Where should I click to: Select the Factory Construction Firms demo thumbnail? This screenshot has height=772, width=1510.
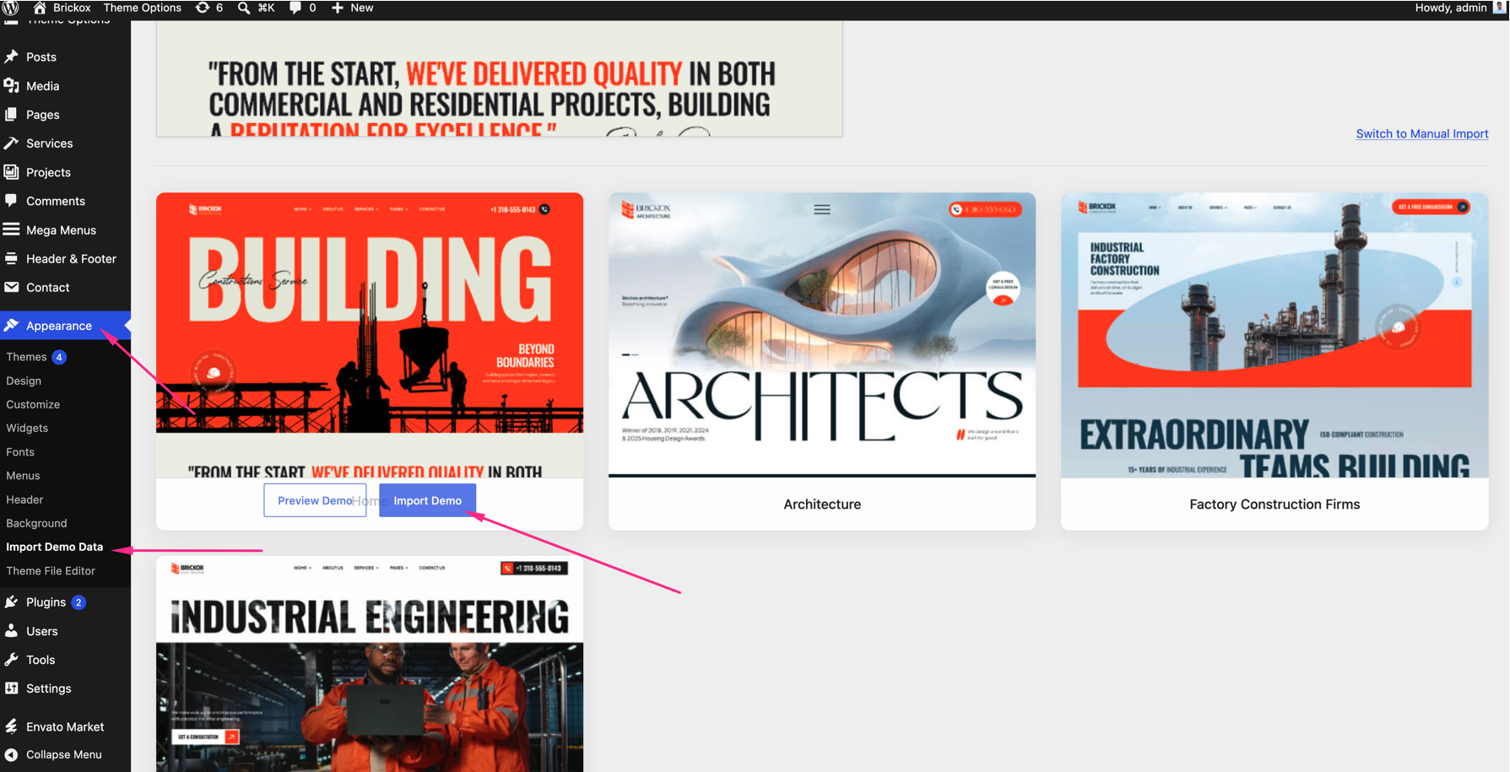1275,335
